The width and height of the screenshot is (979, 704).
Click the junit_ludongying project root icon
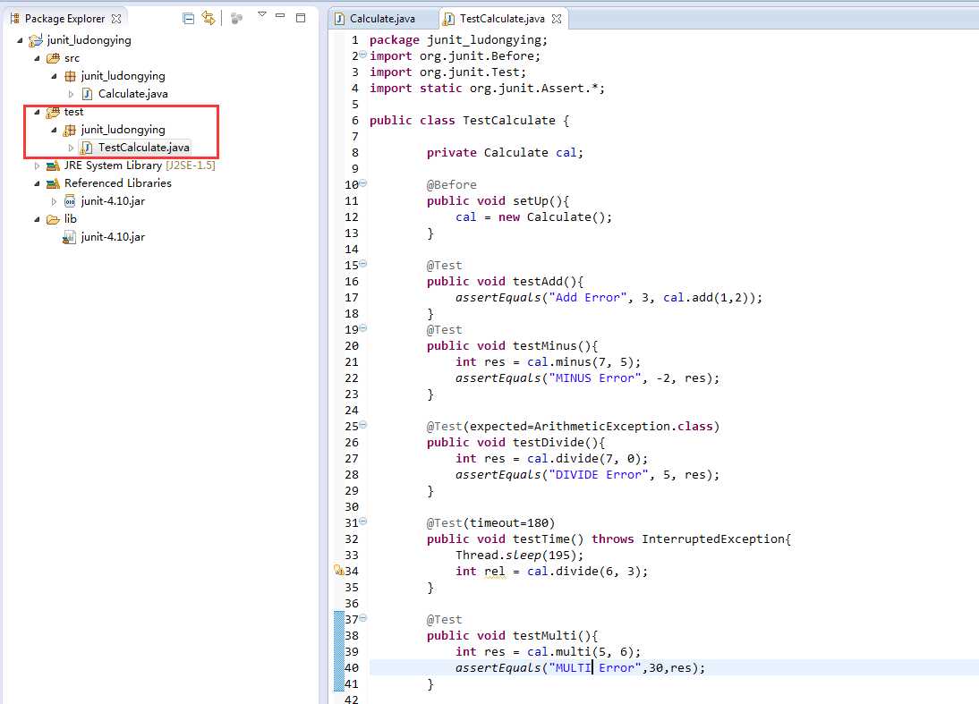coord(36,40)
